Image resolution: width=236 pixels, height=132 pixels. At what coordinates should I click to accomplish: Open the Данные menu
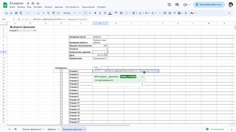pos(59,7)
